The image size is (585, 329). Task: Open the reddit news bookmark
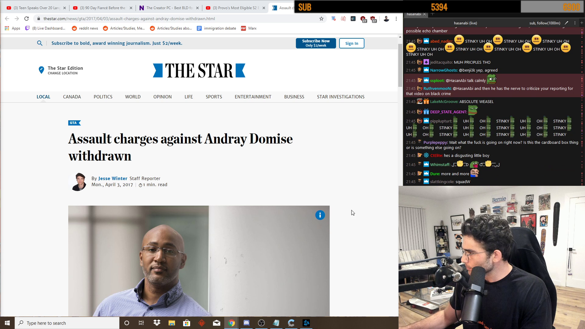(x=85, y=28)
